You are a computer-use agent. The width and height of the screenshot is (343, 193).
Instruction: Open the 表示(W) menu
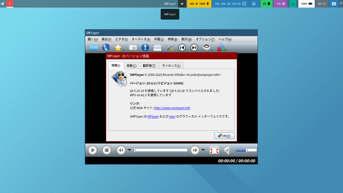point(187,39)
